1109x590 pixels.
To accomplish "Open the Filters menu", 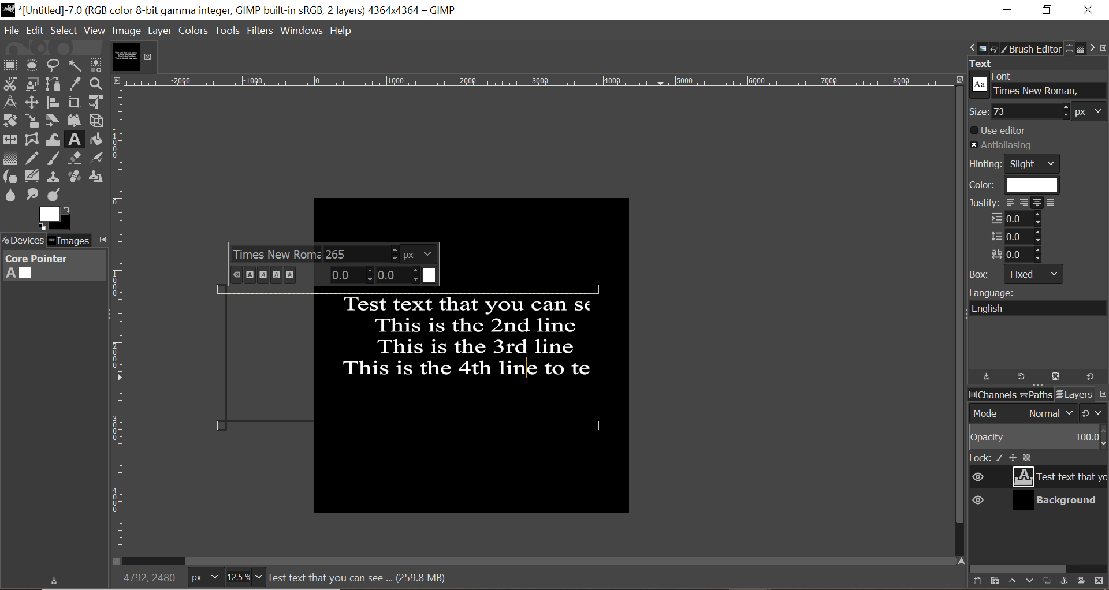I will point(259,31).
